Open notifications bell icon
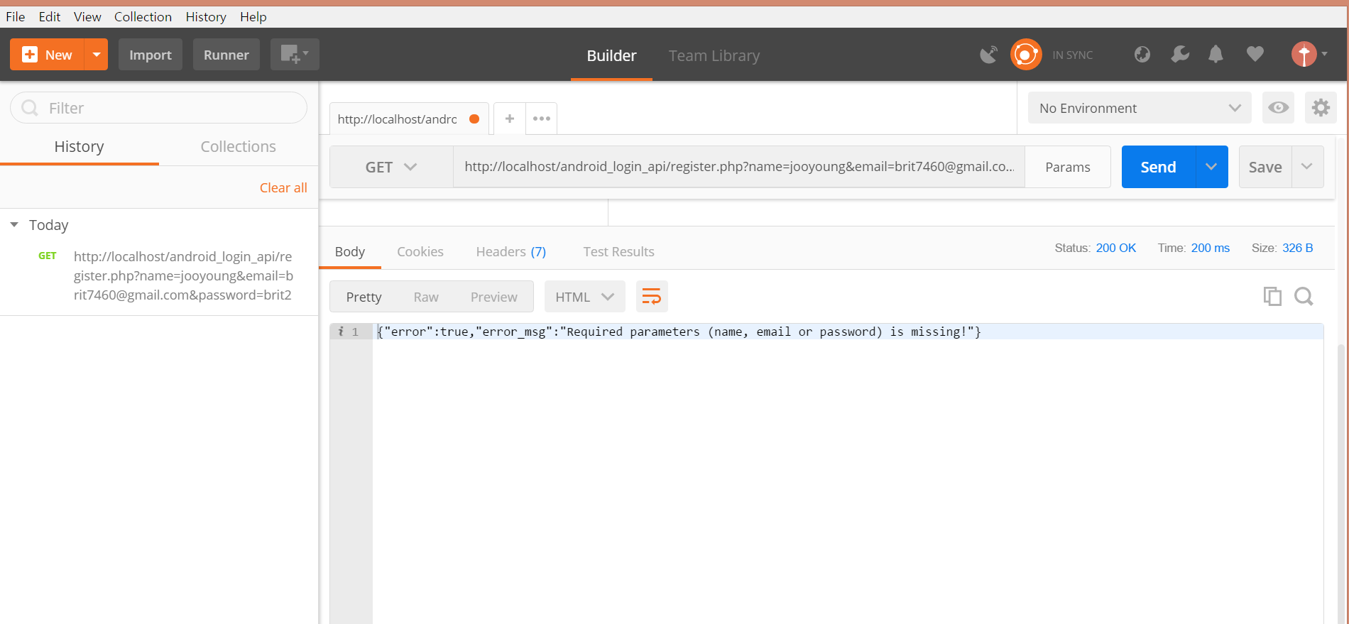The height and width of the screenshot is (624, 1349). point(1216,55)
